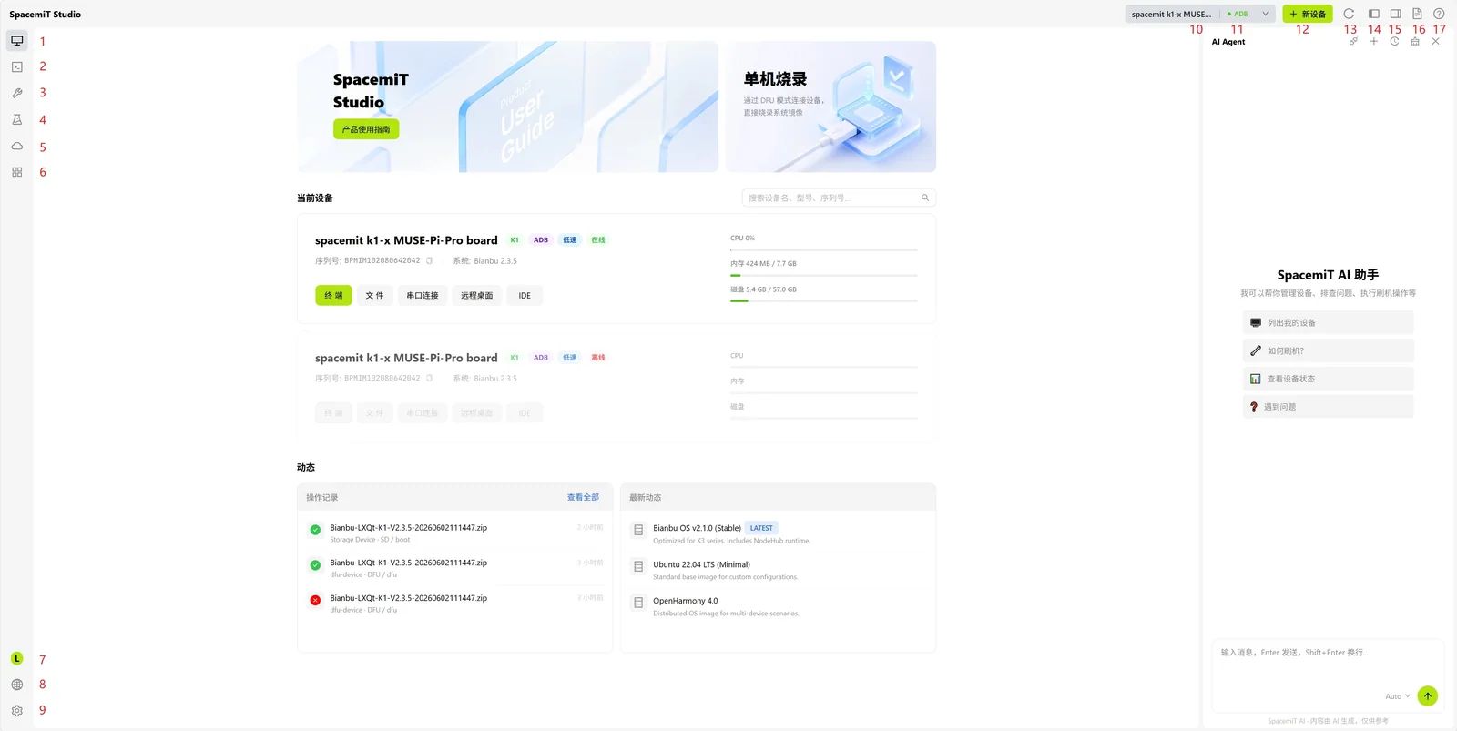Select the wrench tools icon in the sidebar
Viewport: 1457px width, 731px height.
pyautogui.click(x=16, y=93)
